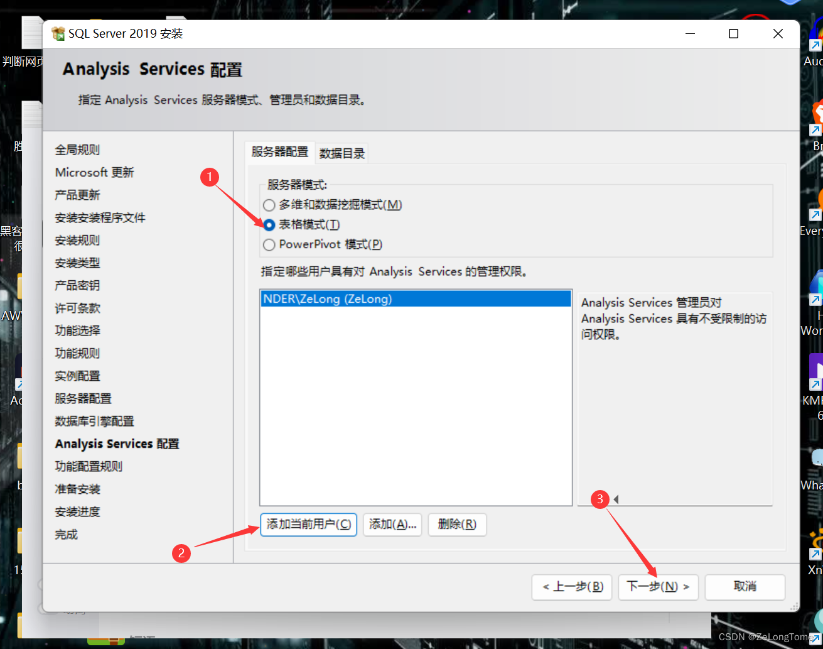The width and height of the screenshot is (823, 649).
Task: Click 许可条款 step in sidebar
Action: pos(77,308)
